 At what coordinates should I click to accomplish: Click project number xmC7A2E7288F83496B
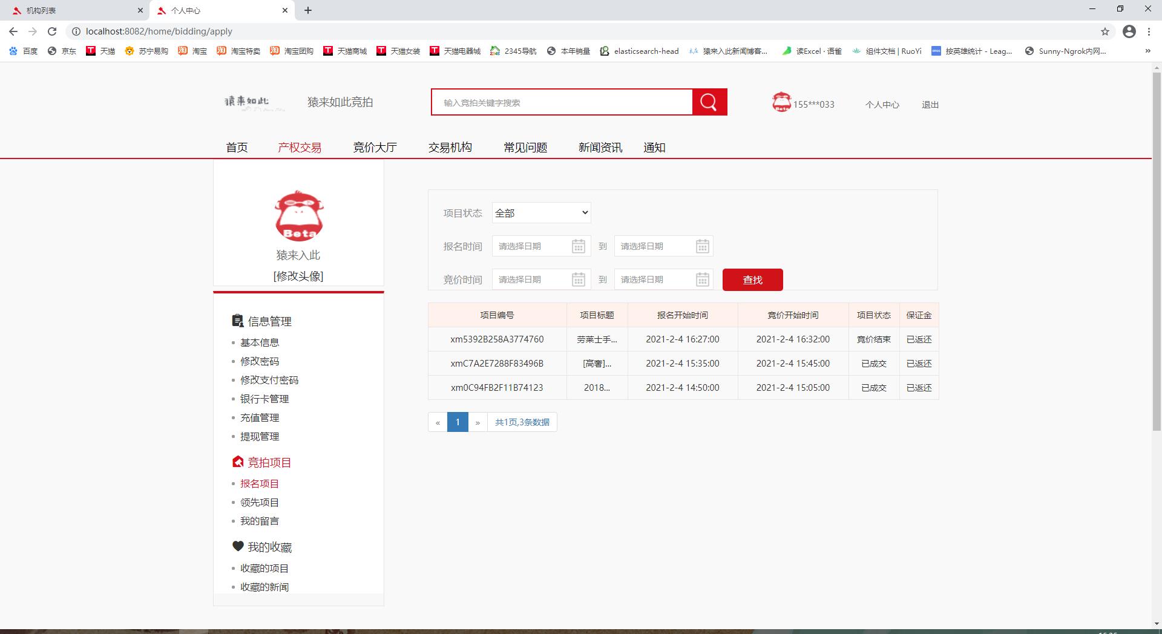pos(497,364)
